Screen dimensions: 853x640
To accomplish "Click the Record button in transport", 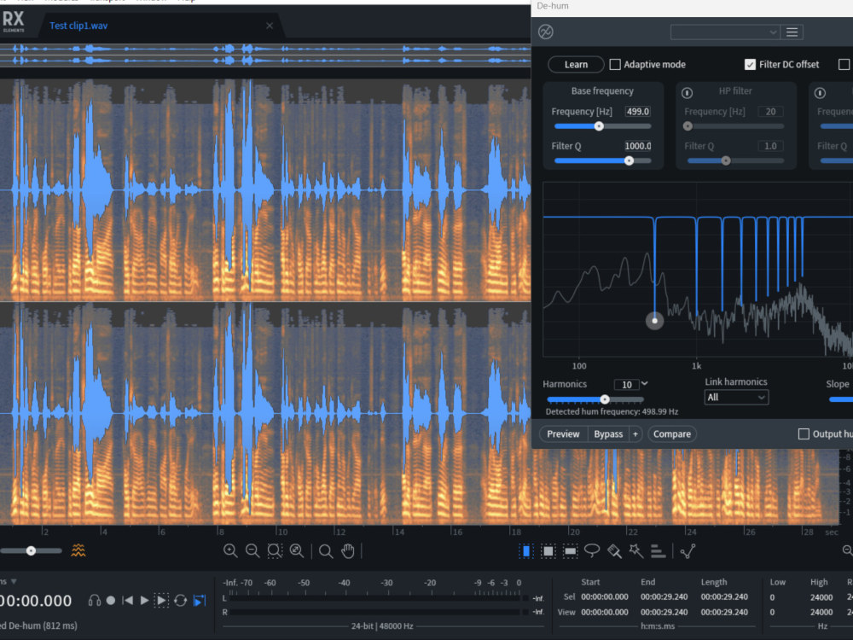I will tap(111, 600).
